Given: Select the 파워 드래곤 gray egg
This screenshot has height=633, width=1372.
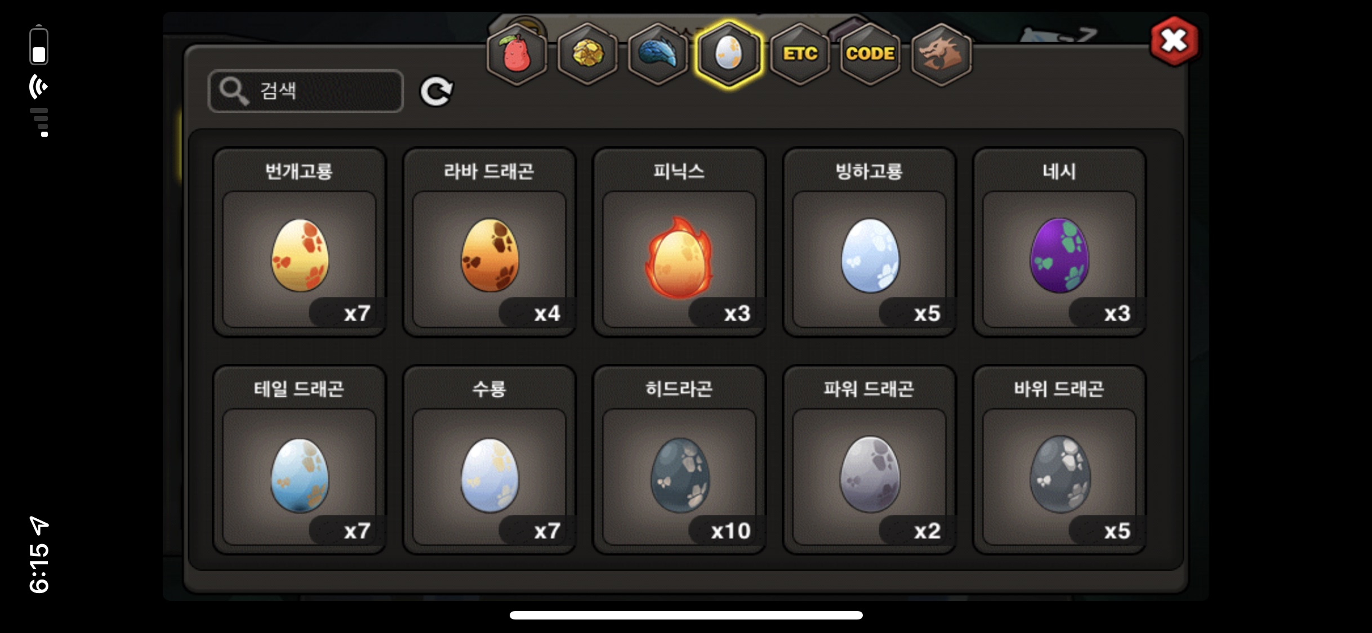Looking at the screenshot, I should tap(869, 460).
